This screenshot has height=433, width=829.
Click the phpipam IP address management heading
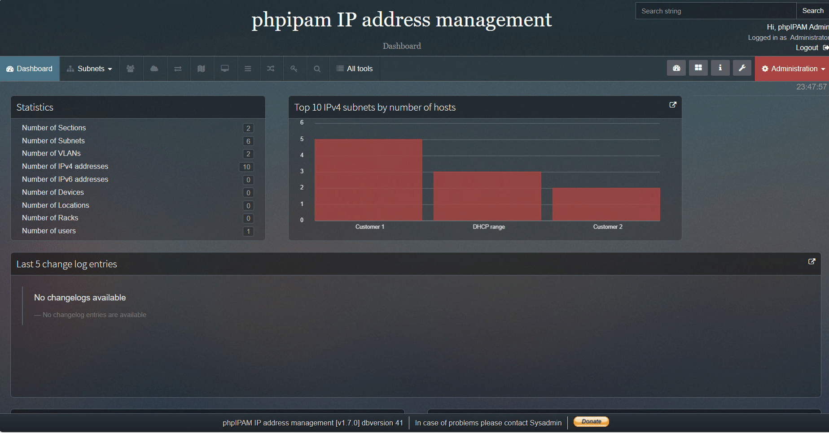coord(402,20)
